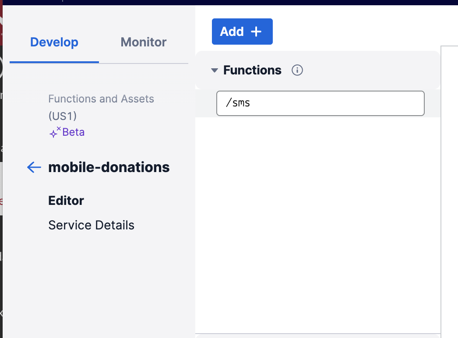Select Editor in the sidebar
458x338 pixels.
pyautogui.click(x=66, y=201)
